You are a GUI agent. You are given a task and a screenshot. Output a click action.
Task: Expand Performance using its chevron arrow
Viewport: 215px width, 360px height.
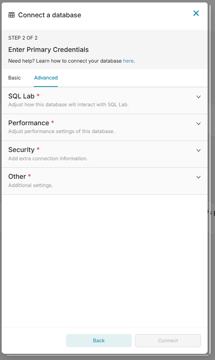point(199,124)
